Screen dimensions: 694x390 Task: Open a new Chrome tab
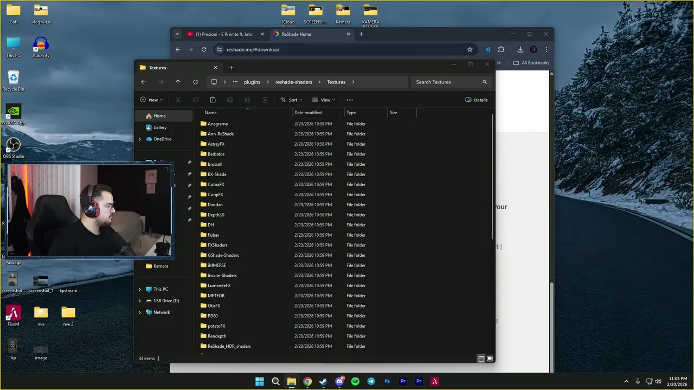(361, 34)
